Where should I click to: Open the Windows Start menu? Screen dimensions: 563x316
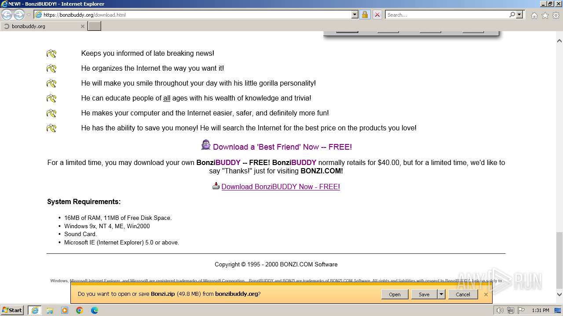[12, 310]
